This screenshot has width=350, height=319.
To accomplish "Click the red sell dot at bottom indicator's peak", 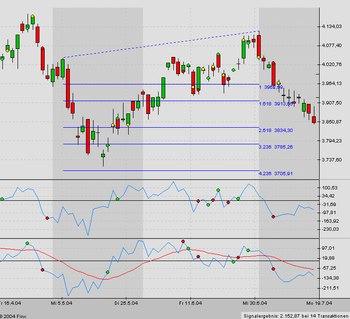I will point(183,242).
